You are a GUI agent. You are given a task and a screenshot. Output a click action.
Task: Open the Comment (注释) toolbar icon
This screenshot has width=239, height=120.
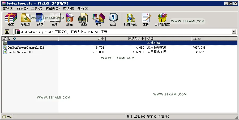[x=146, y=19]
